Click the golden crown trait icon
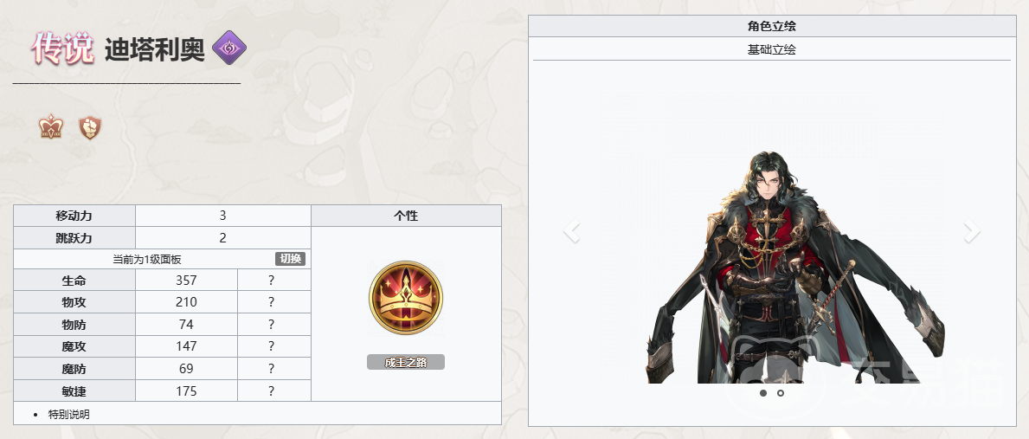Viewport: 1029px width, 439px height. 406,298
